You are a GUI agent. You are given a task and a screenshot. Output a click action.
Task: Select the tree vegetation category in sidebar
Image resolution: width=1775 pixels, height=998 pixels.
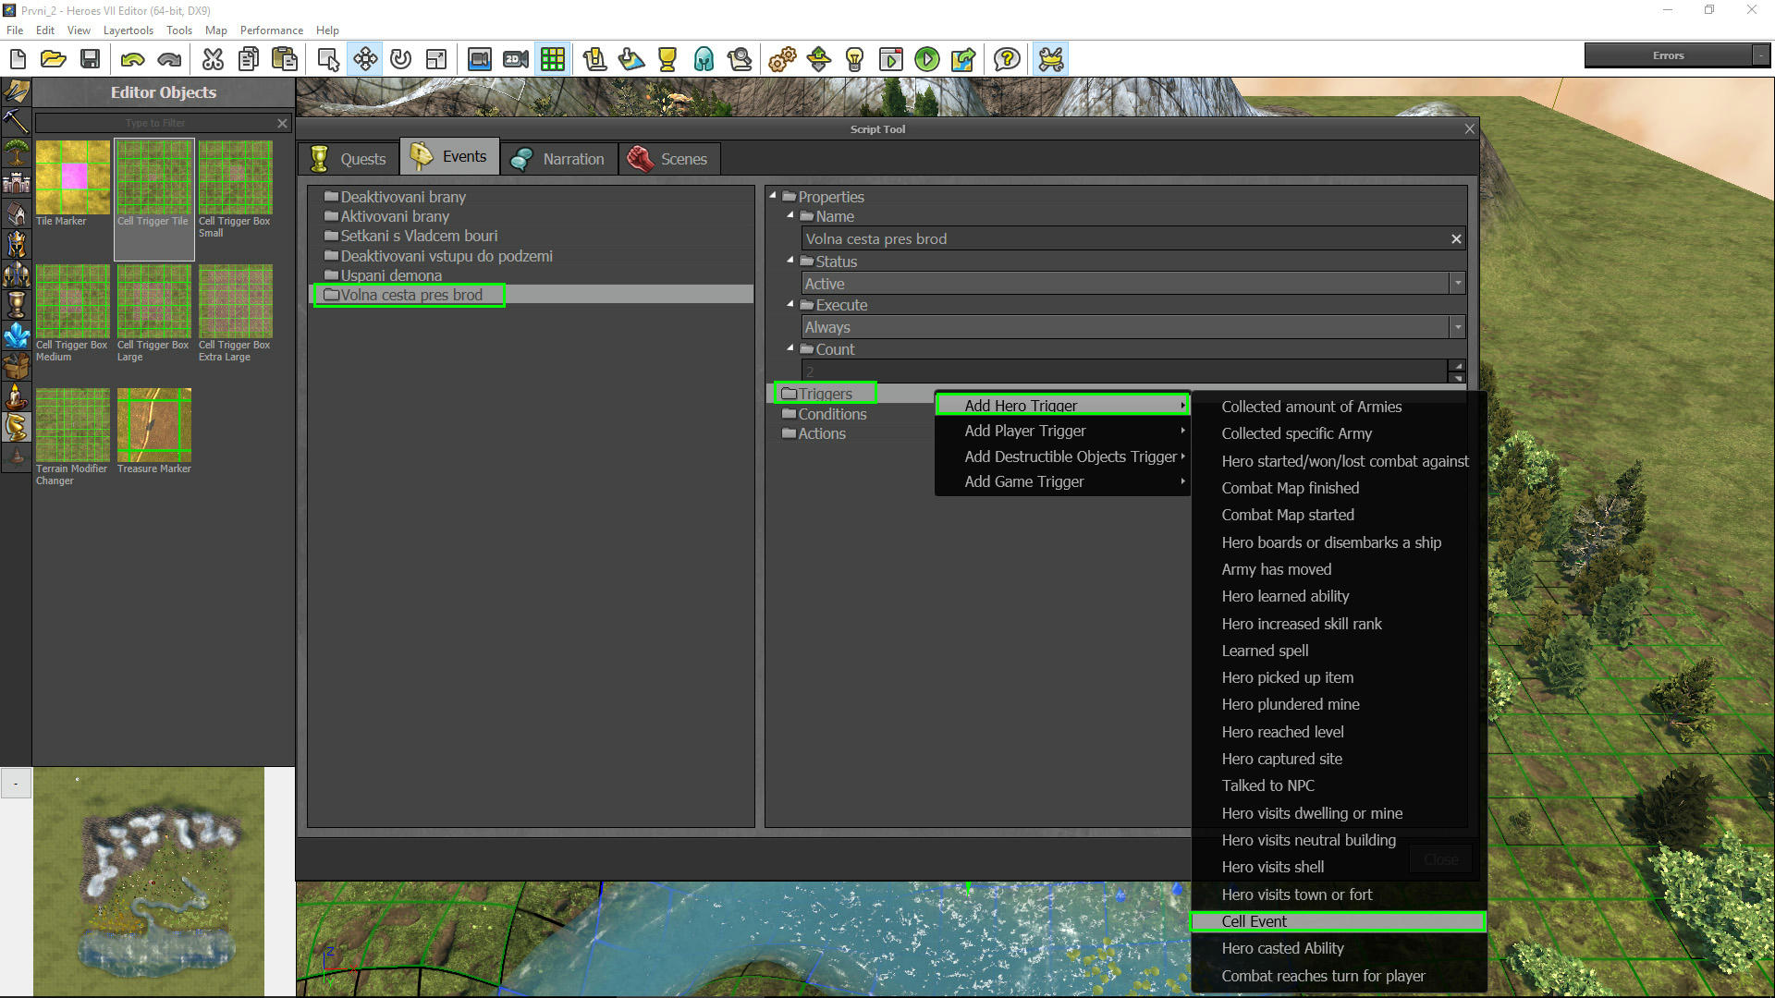pos(16,152)
